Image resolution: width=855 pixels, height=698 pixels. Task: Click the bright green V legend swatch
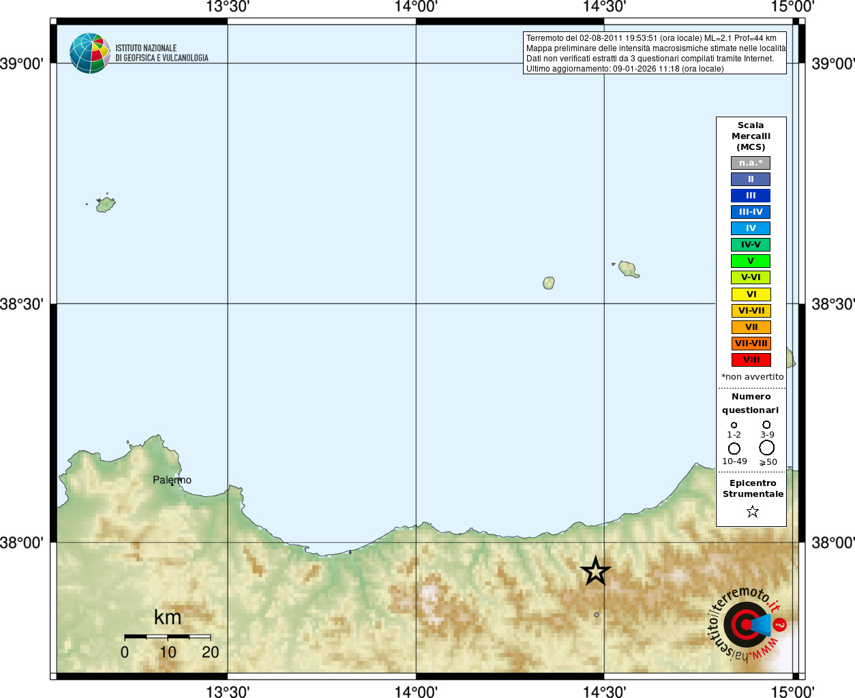[x=751, y=261]
